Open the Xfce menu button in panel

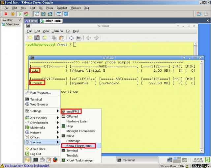27,160
